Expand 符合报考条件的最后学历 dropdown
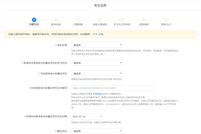 (x=97, y=74)
